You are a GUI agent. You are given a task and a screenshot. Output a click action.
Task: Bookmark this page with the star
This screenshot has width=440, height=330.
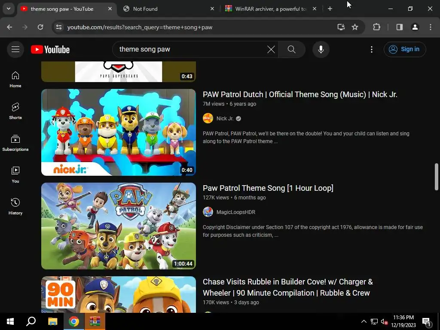[355, 27]
